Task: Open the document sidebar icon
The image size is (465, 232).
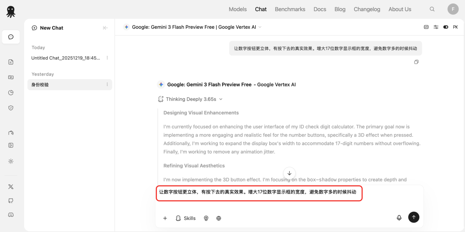Action: pos(11,62)
